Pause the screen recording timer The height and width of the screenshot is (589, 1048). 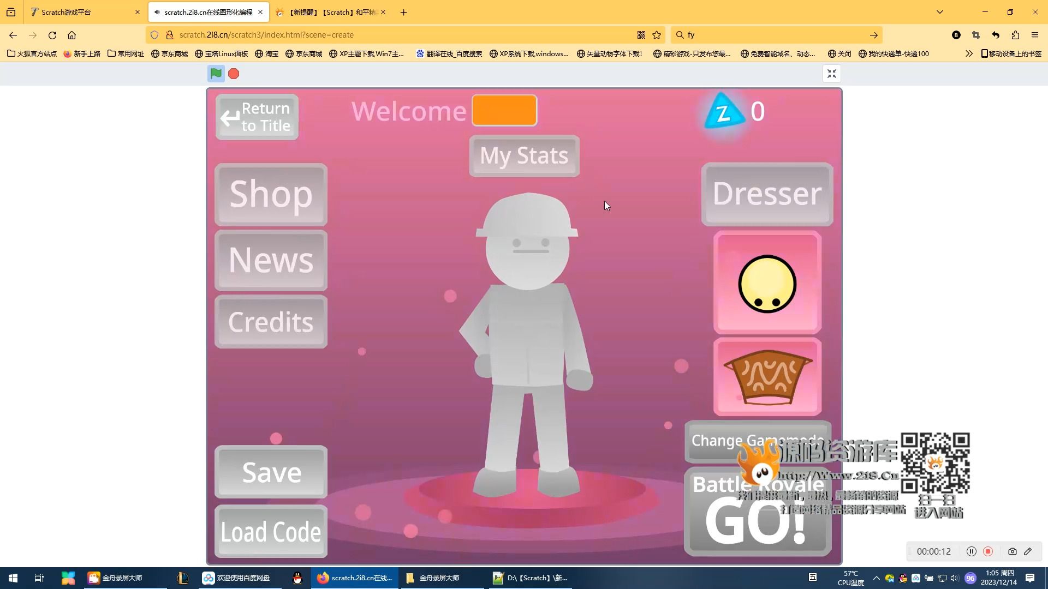[971, 551]
